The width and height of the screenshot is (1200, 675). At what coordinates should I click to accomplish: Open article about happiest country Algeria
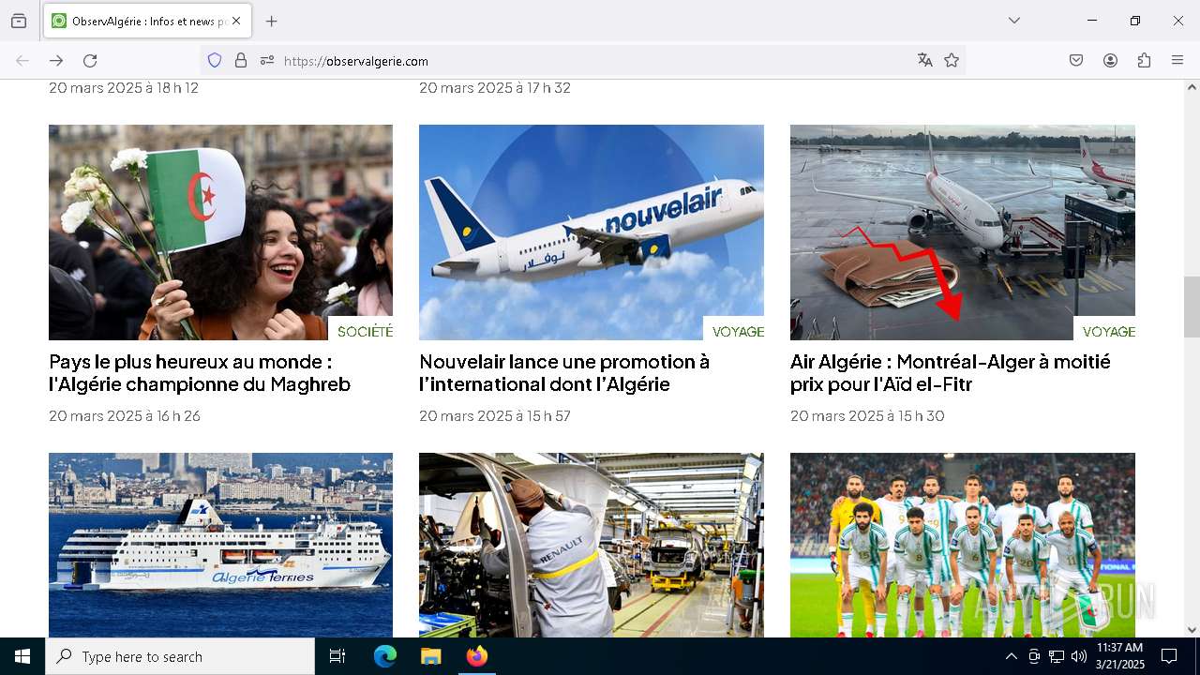point(200,373)
